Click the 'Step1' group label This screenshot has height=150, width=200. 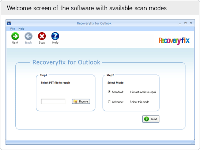click(x=44, y=75)
